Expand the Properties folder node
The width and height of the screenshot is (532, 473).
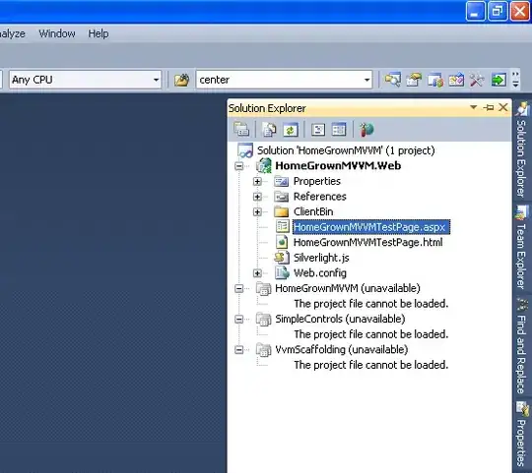(x=257, y=182)
